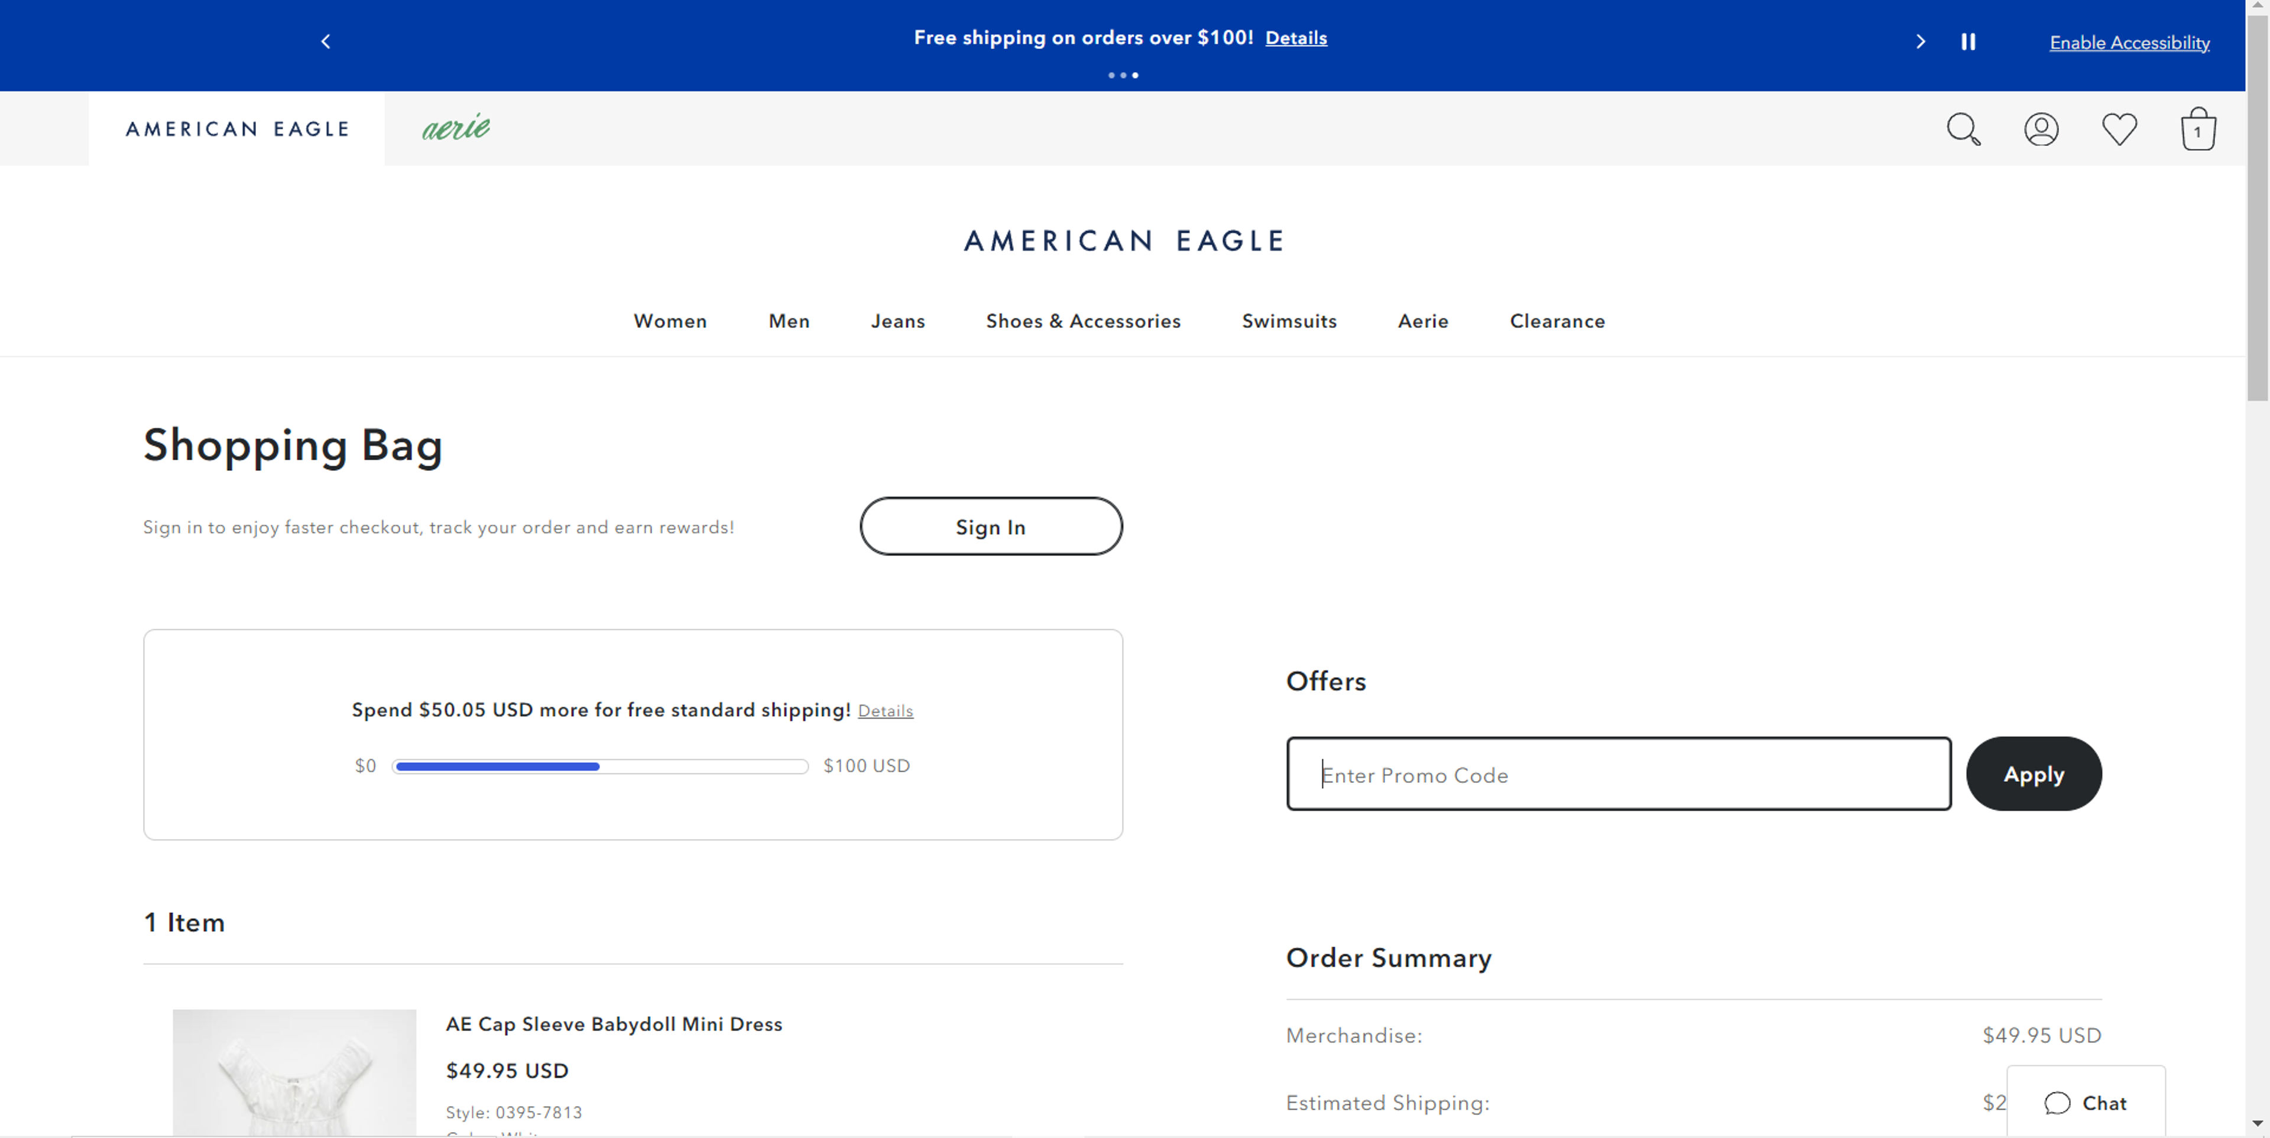Open the account profile icon
Image resolution: width=2270 pixels, height=1138 pixels.
(x=2041, y=129)
